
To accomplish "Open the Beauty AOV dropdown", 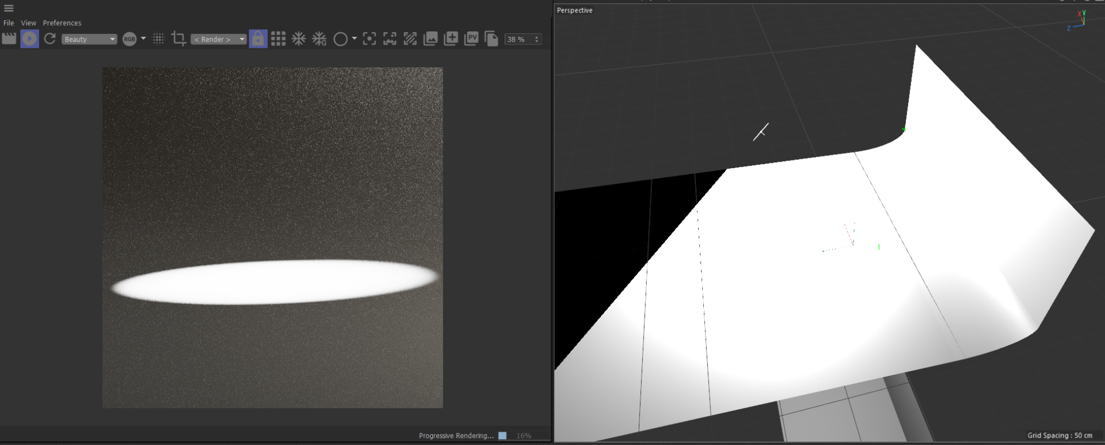I will pyautogui.click(x=89, y=39).
